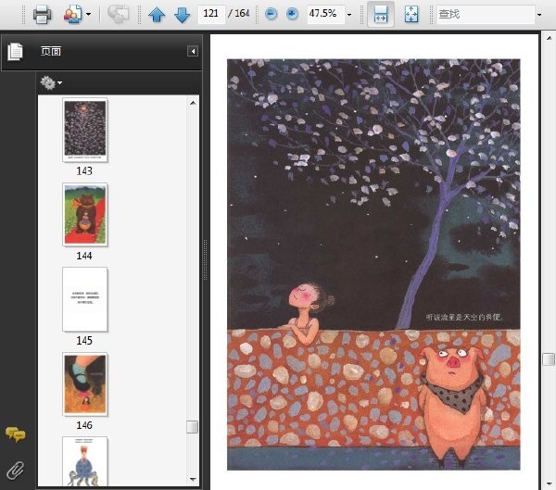Click the document vertical scrollbar handle
The width and height of the screenshot is (556, 490).
click(x=549, y=359)
